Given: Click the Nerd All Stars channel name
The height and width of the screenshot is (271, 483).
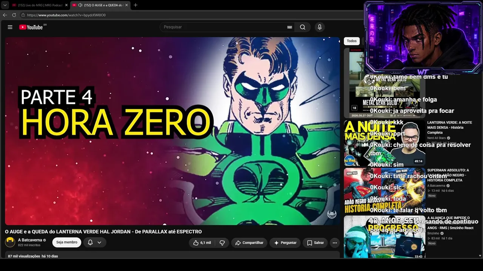Looking at the screenshot, I should [x=436, y=138].
